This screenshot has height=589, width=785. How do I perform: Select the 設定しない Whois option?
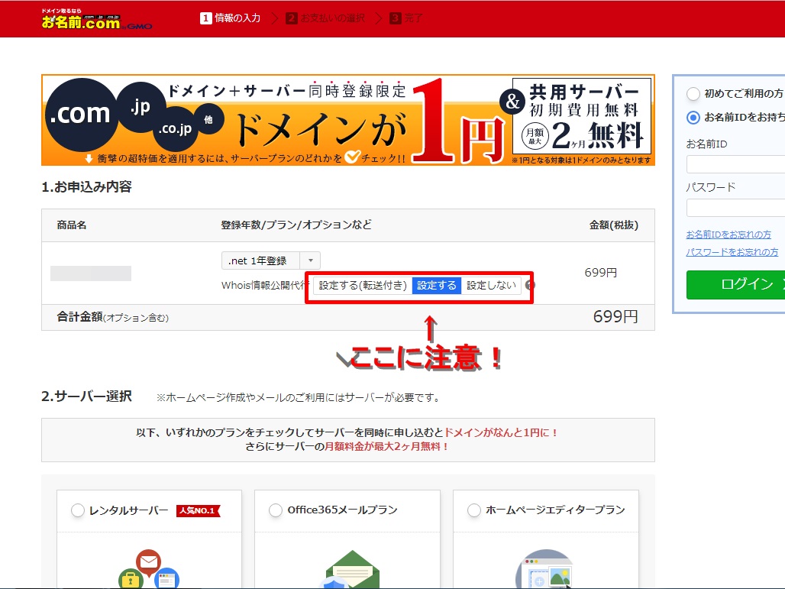click(x=490, y=285)
